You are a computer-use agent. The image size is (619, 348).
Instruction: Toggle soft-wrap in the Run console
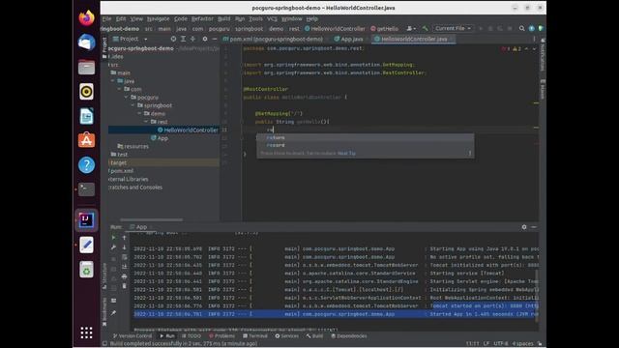pyautogui.click(x=124, y=257)
